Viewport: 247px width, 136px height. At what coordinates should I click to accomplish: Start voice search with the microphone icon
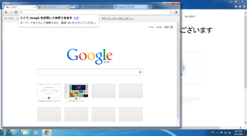coord(140,72)
